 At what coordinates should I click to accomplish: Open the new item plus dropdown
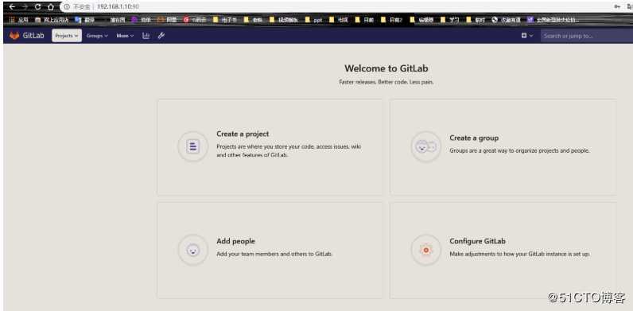tap(526, 36)
